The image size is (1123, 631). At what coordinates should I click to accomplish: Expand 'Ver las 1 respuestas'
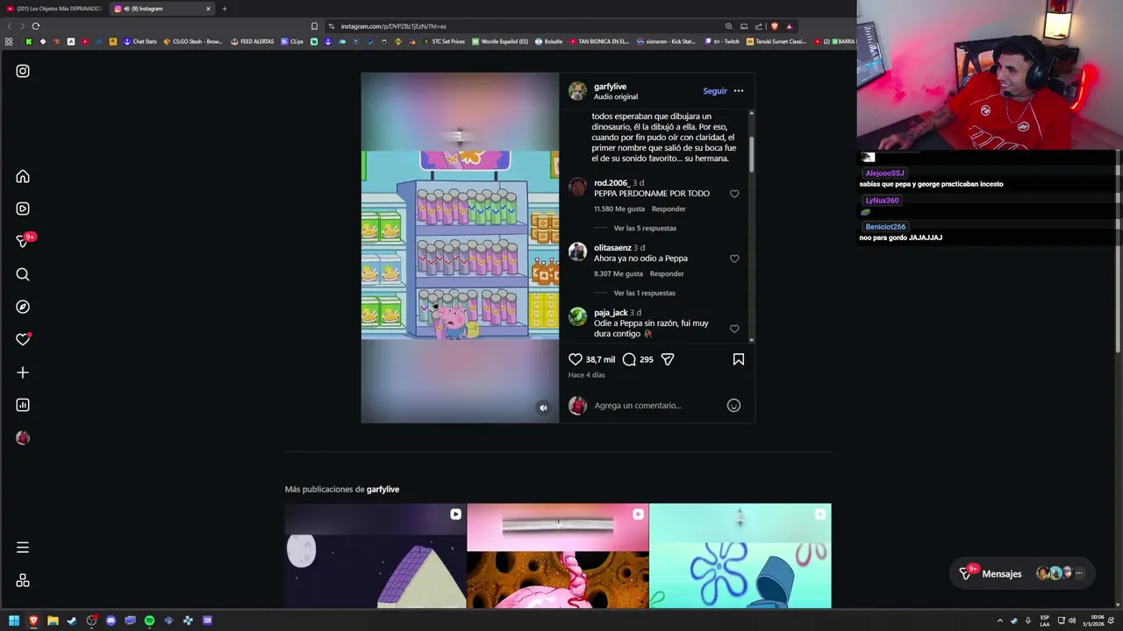645,293
